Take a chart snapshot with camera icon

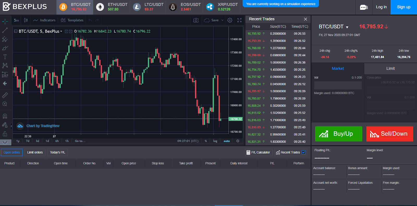coord(196,20)
